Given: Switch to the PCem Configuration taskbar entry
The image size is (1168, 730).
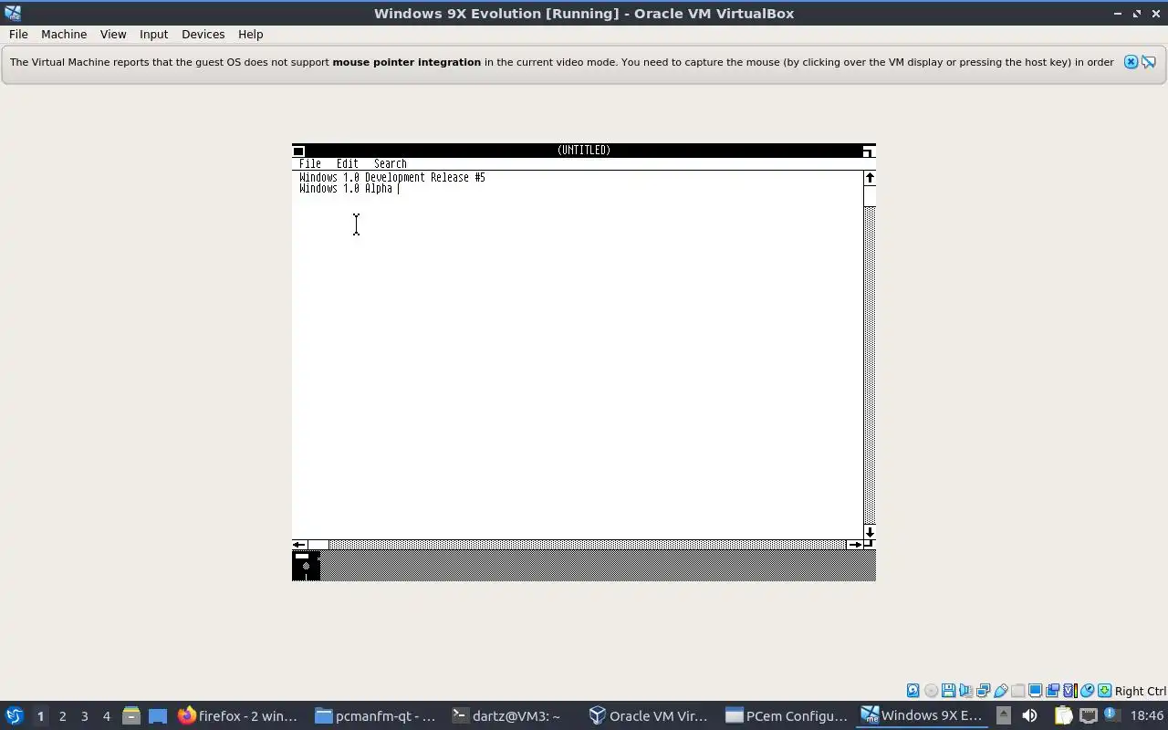Looking at the screenshot, I should [787, 715].
